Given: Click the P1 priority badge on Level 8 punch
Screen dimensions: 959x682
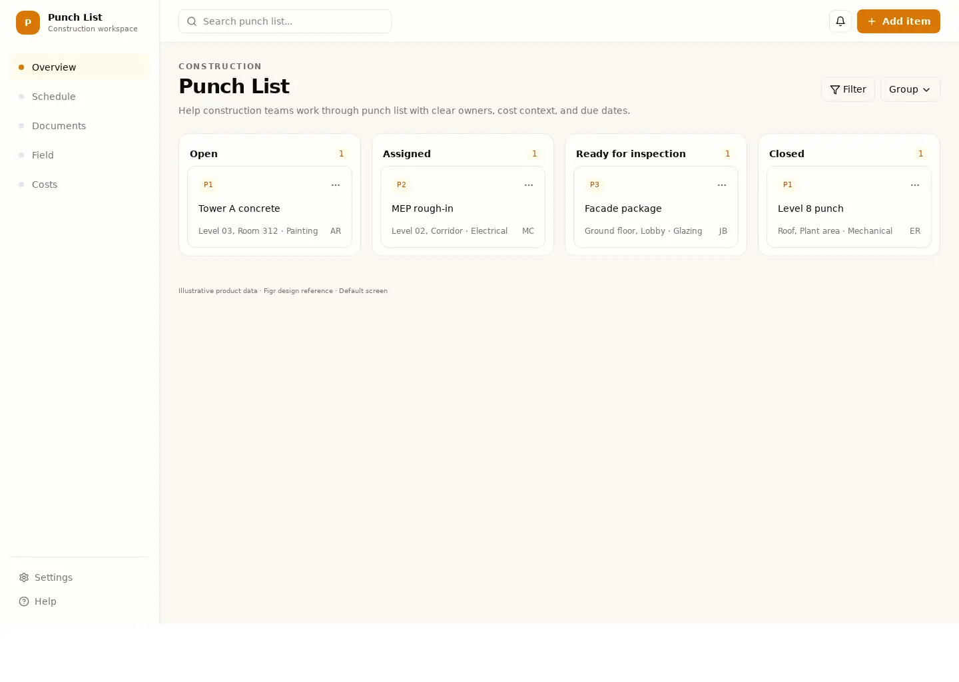Looking at the screenshot, I should coord(788,184).
